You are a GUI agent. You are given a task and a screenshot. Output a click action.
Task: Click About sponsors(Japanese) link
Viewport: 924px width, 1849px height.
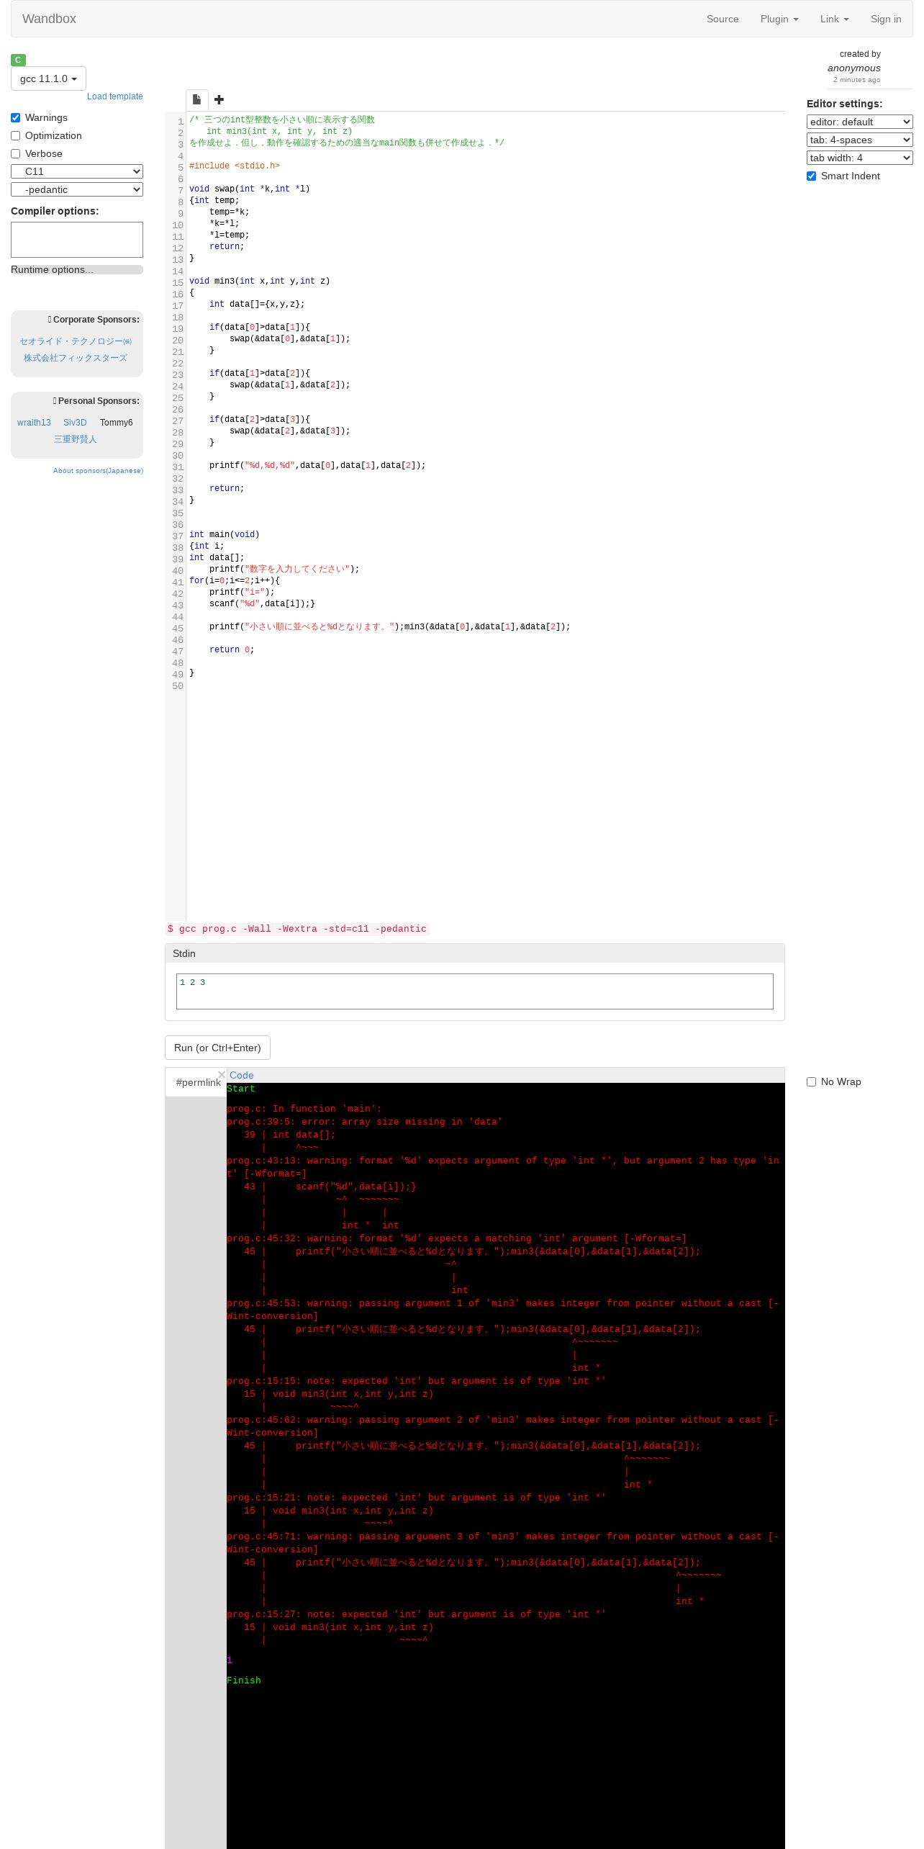tap(98, 471)
